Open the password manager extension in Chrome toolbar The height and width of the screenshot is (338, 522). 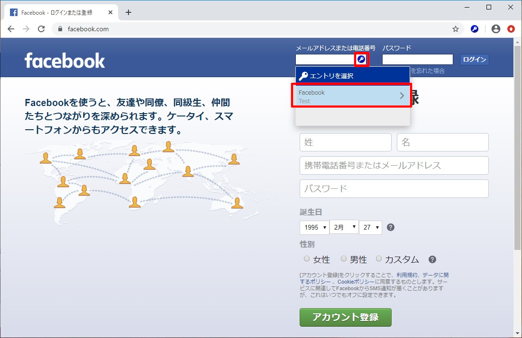click(475, 29)
